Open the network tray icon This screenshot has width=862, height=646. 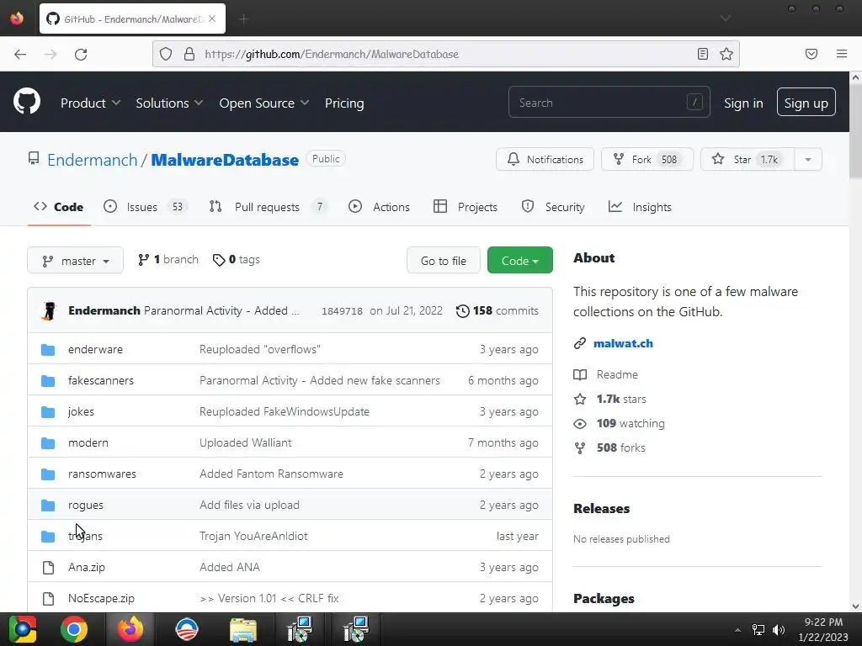coord(758,629)
